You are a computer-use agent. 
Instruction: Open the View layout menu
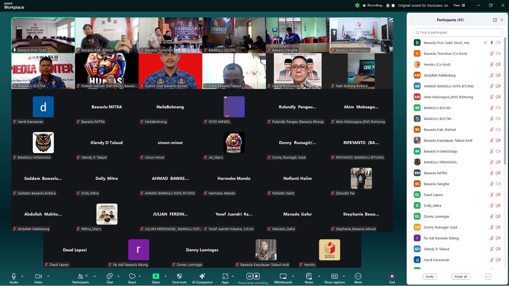[459, 5]
